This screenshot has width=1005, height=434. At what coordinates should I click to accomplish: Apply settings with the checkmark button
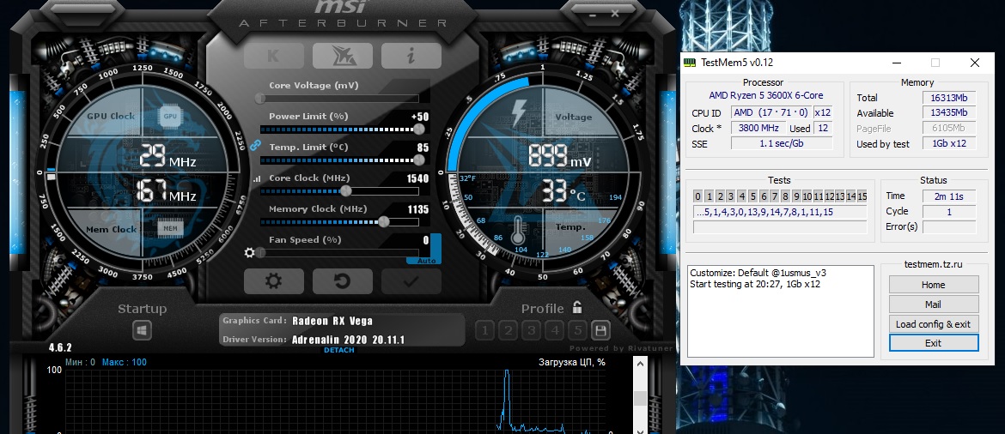411,281
